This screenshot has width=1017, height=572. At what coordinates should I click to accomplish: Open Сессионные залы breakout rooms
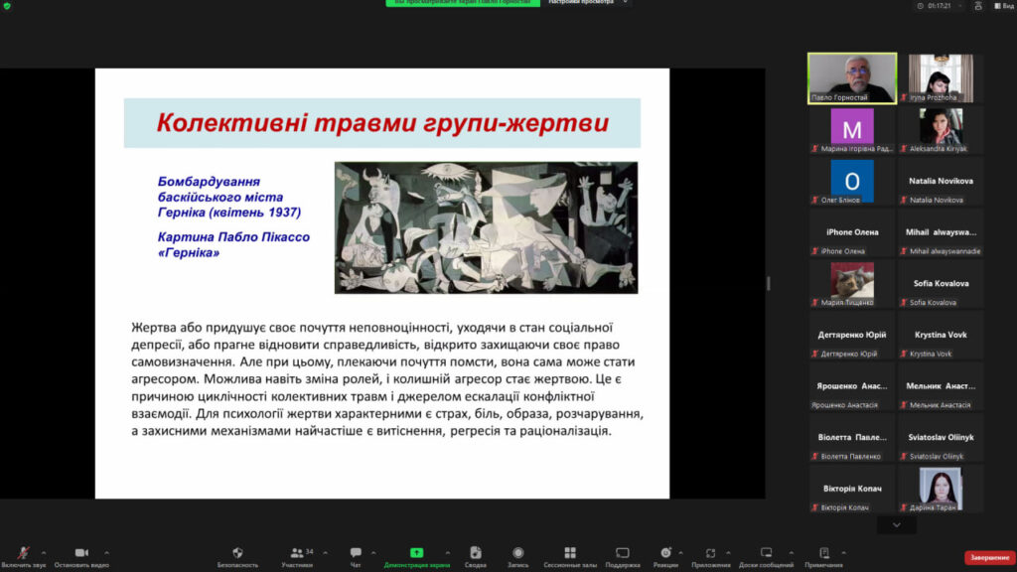(569, 554)
